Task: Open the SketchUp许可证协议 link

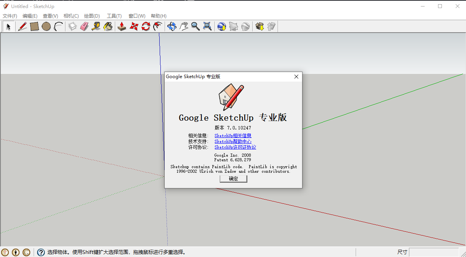Action: (x=235, y=147)
